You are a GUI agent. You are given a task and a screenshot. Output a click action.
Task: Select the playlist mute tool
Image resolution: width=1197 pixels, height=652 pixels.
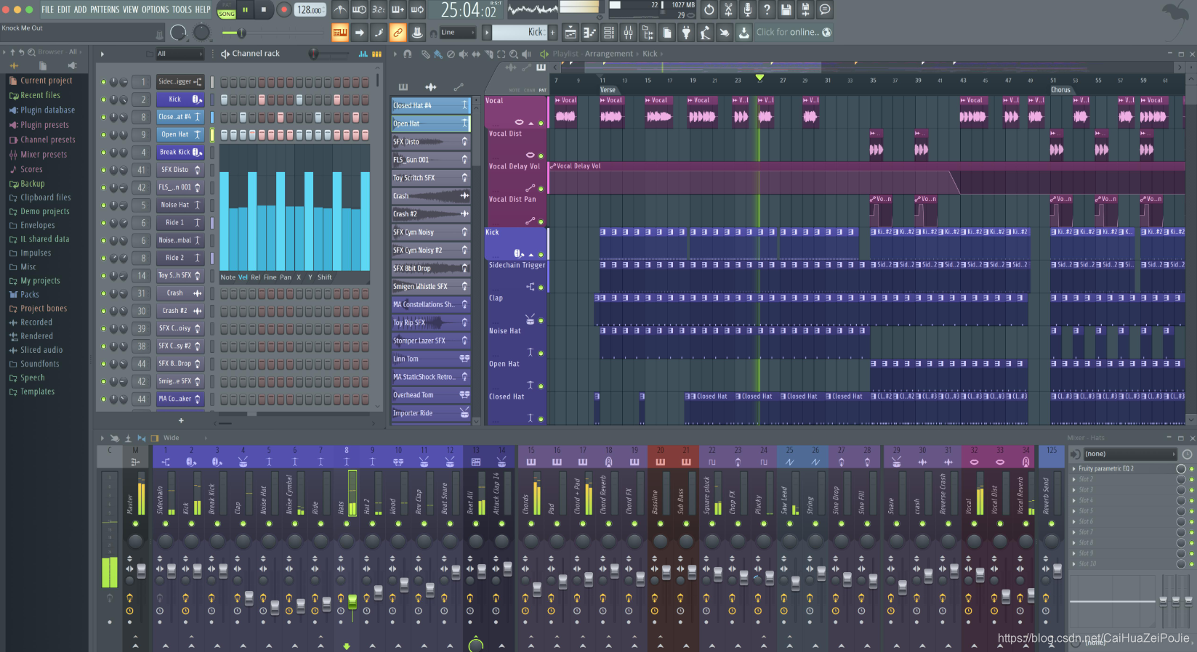pos(463,54)
